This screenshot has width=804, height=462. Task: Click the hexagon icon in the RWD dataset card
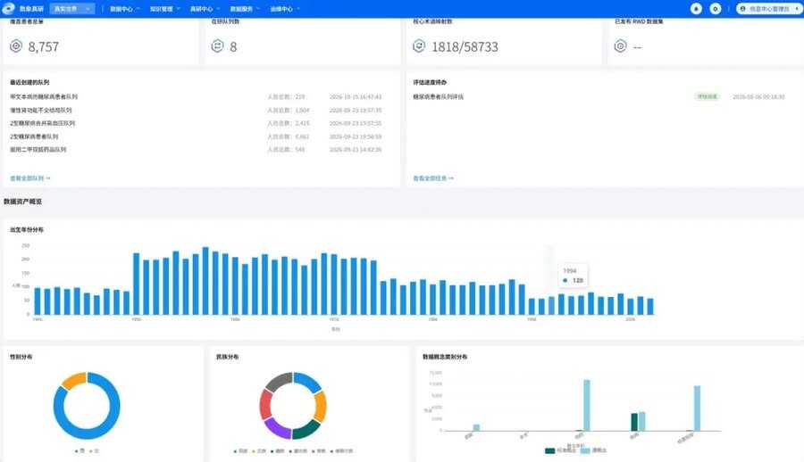tap(621, 46)
